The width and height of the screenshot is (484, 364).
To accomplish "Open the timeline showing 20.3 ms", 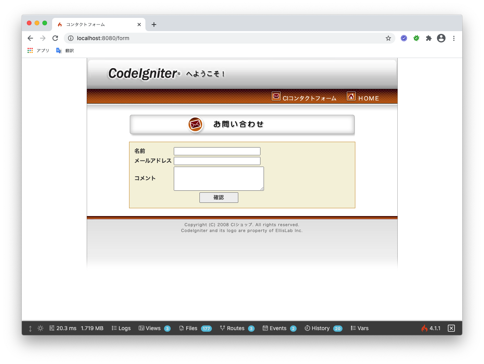I will tap(63, 328).
